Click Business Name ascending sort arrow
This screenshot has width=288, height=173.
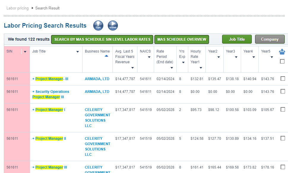tap(106, 56)
